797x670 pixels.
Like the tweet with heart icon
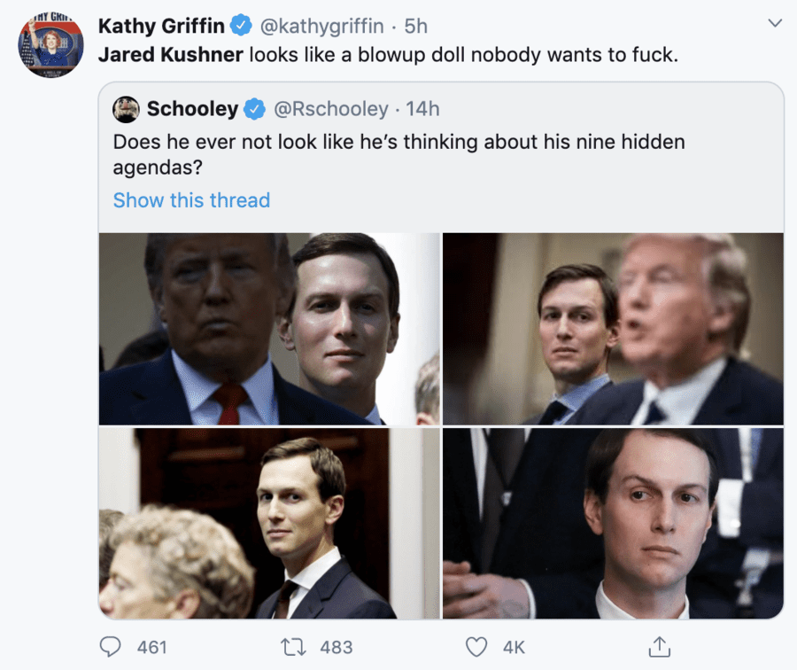[476, 648]
